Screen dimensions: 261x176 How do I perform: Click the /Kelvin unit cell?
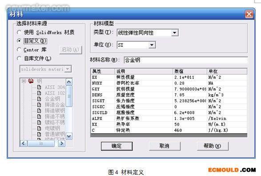pyautogui.click(x=217, y=118)
